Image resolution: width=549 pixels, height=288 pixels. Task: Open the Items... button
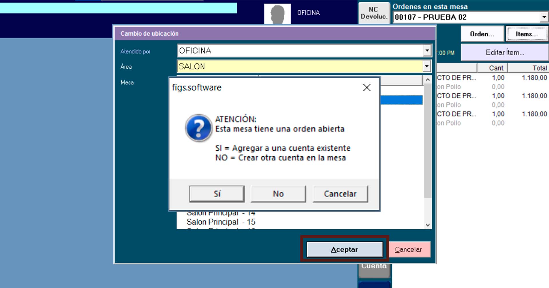pyautogui.click(x=527, y=34)
